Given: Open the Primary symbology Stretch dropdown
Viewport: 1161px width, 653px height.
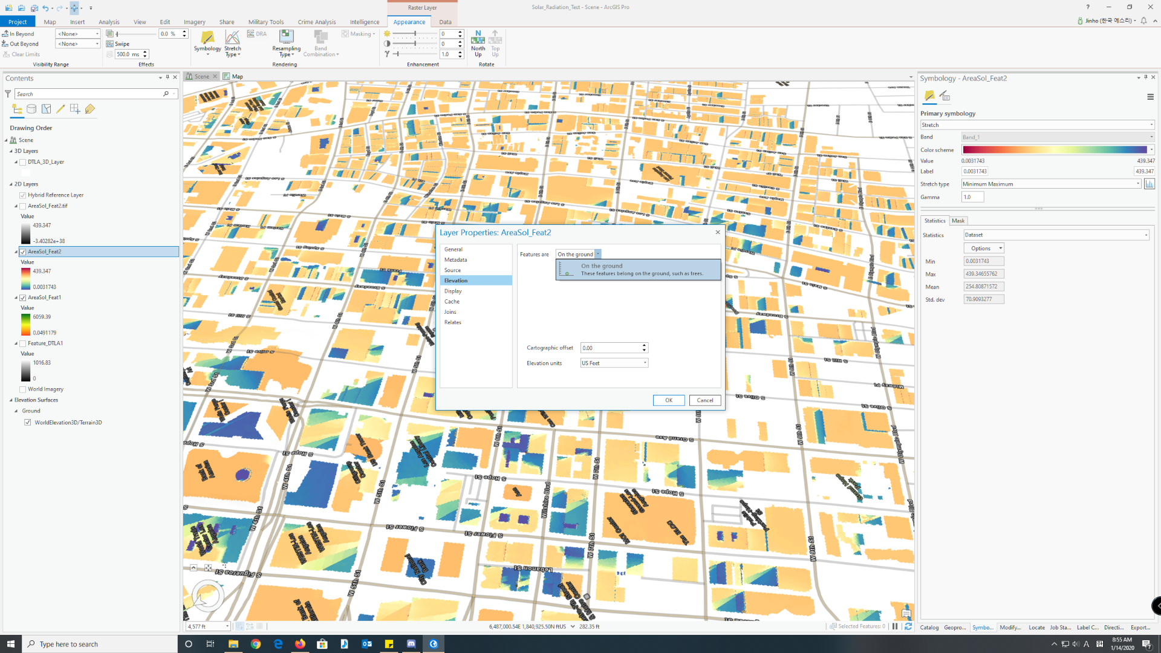Looking at the screenshot, I should 1037,125.
